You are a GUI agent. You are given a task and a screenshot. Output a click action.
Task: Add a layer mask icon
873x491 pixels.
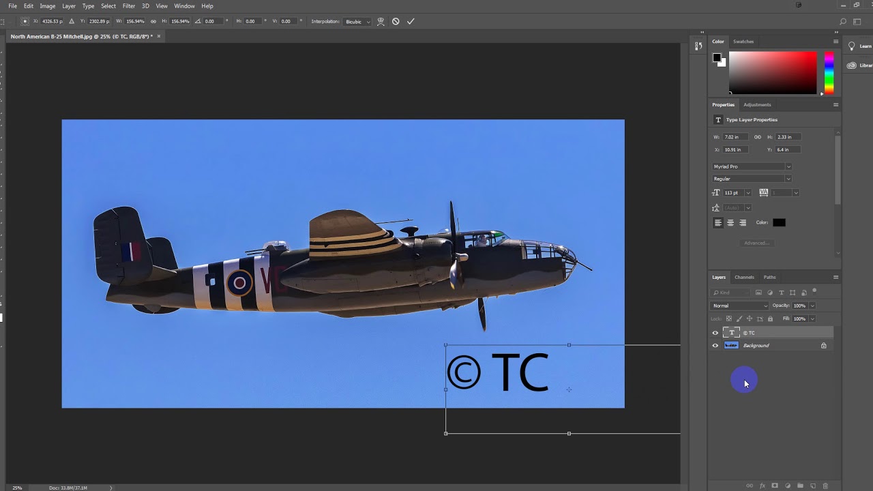775,486
